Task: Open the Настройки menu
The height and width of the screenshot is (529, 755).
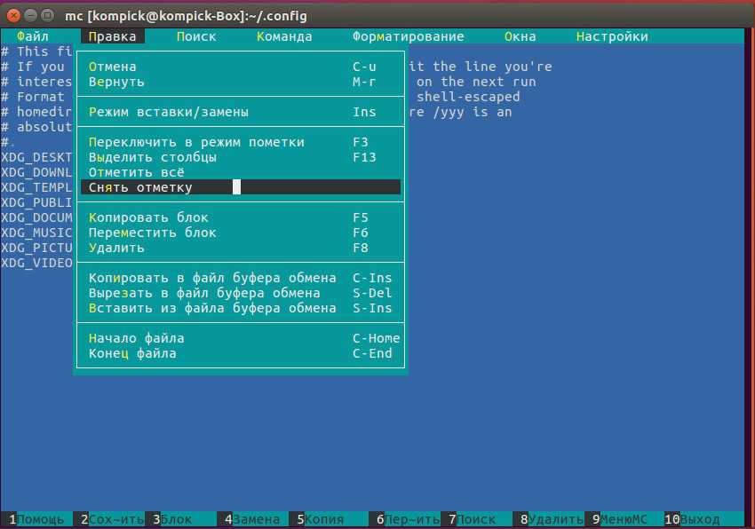Action: pos(611,36)
